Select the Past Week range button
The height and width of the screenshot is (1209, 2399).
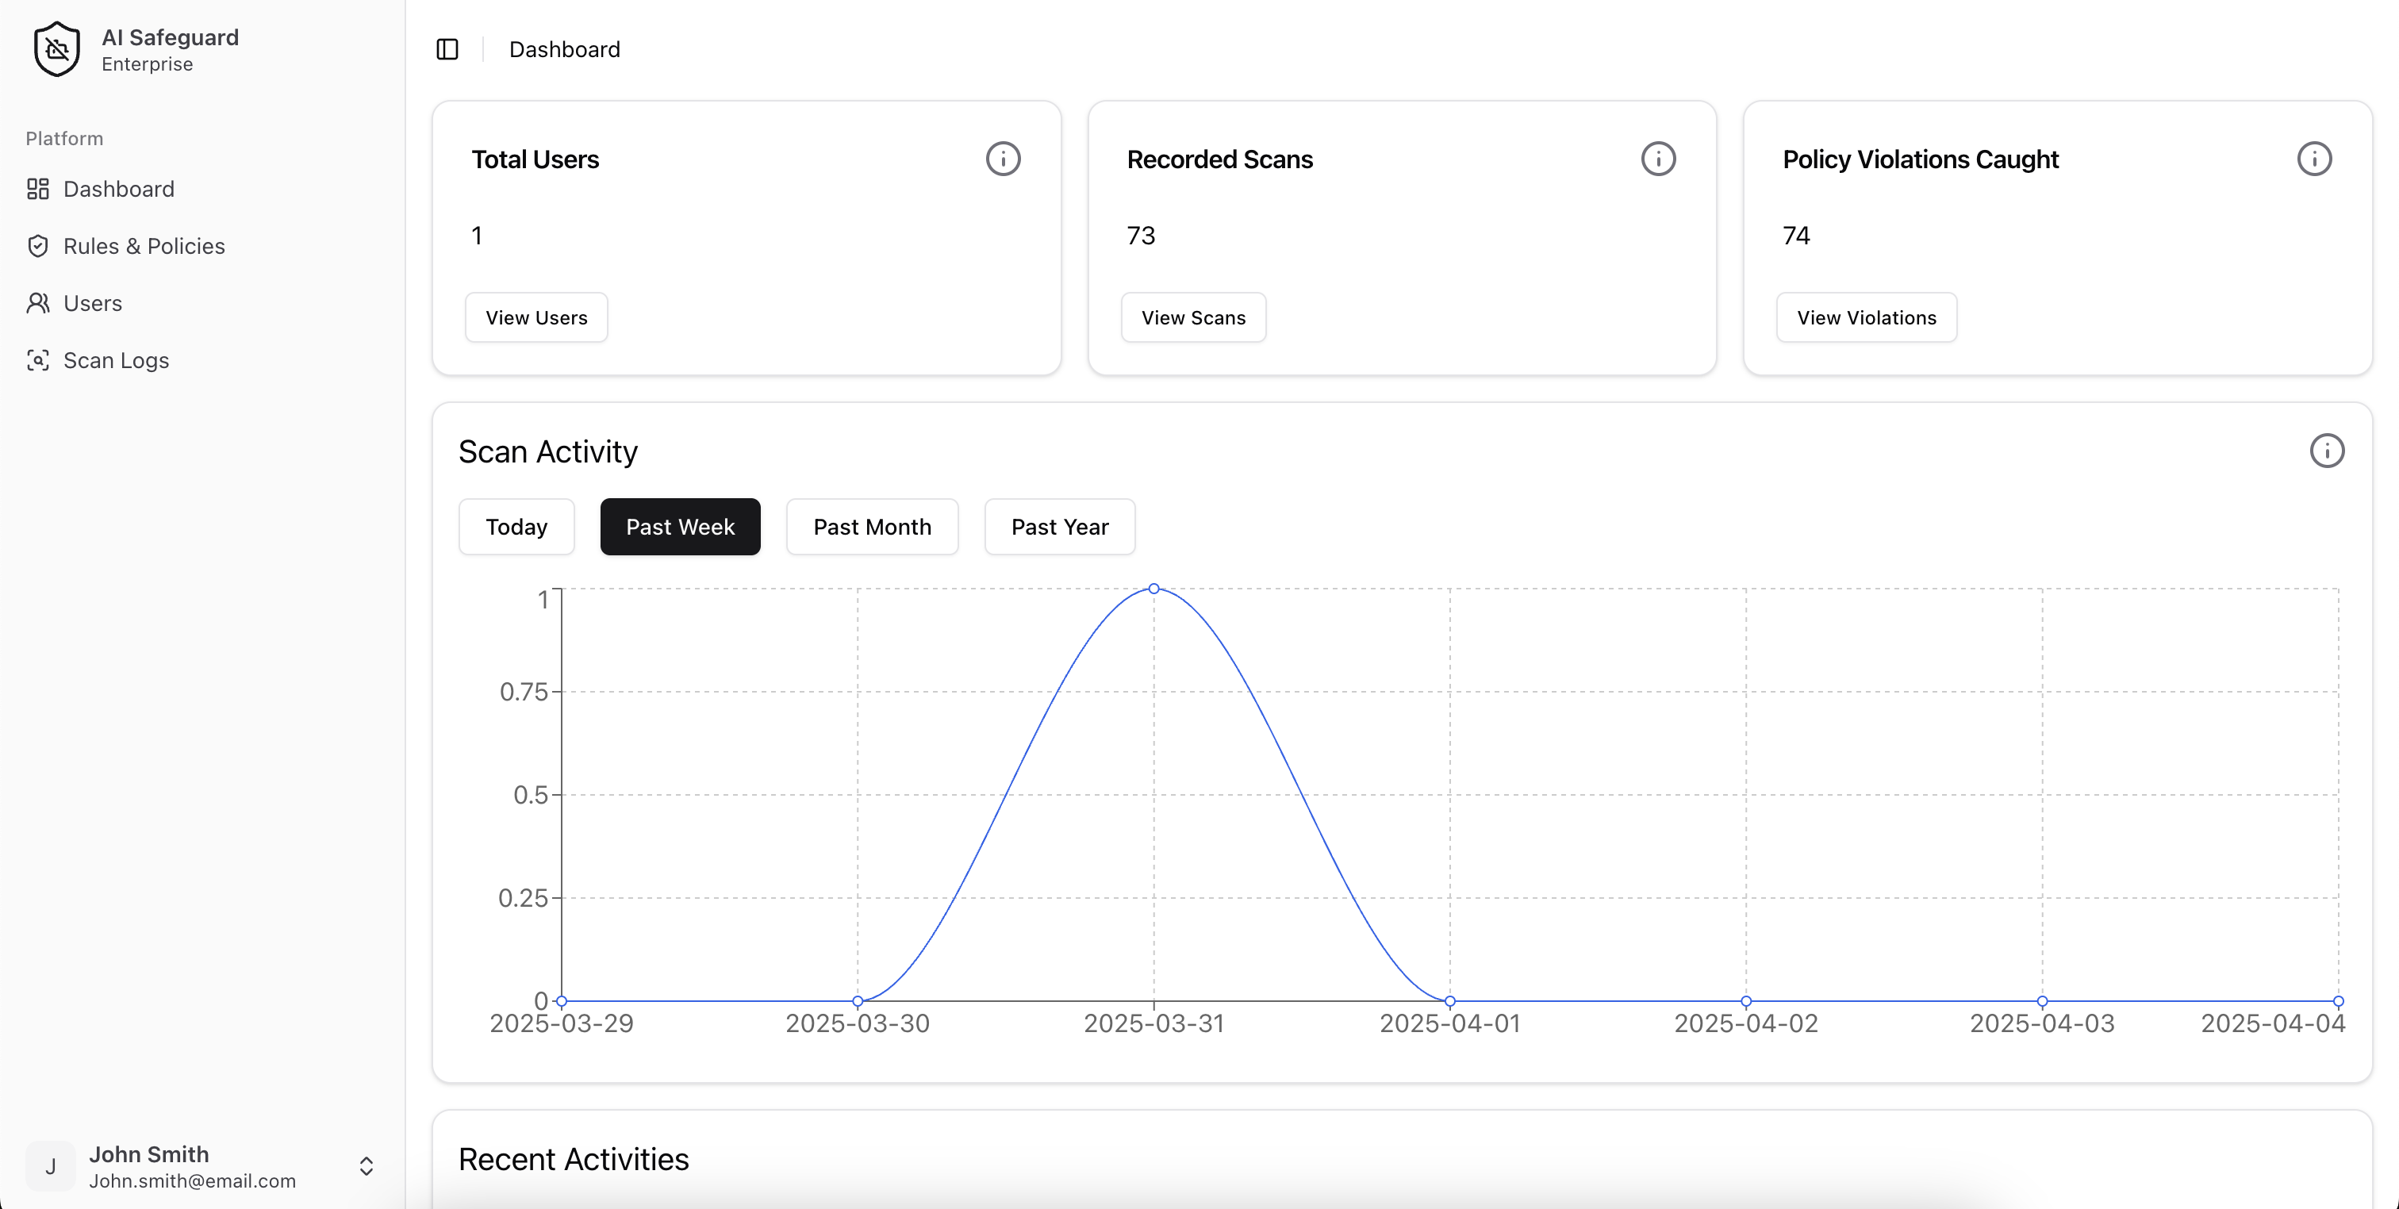pos(680,528)
